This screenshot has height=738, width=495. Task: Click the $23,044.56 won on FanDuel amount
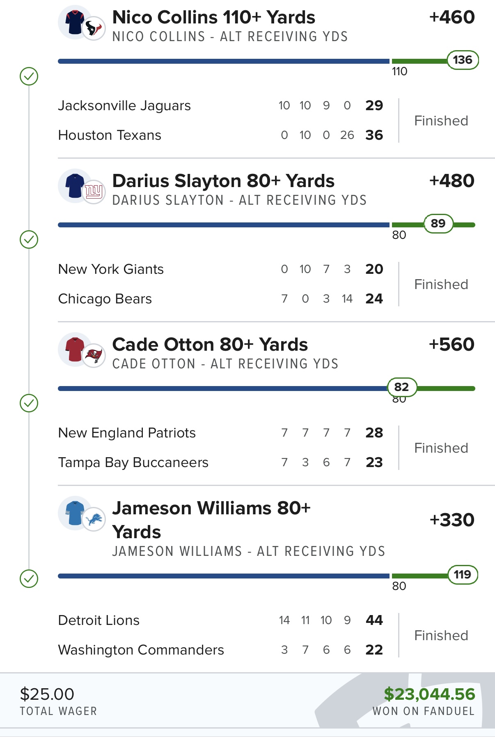(x=429, y=694)
